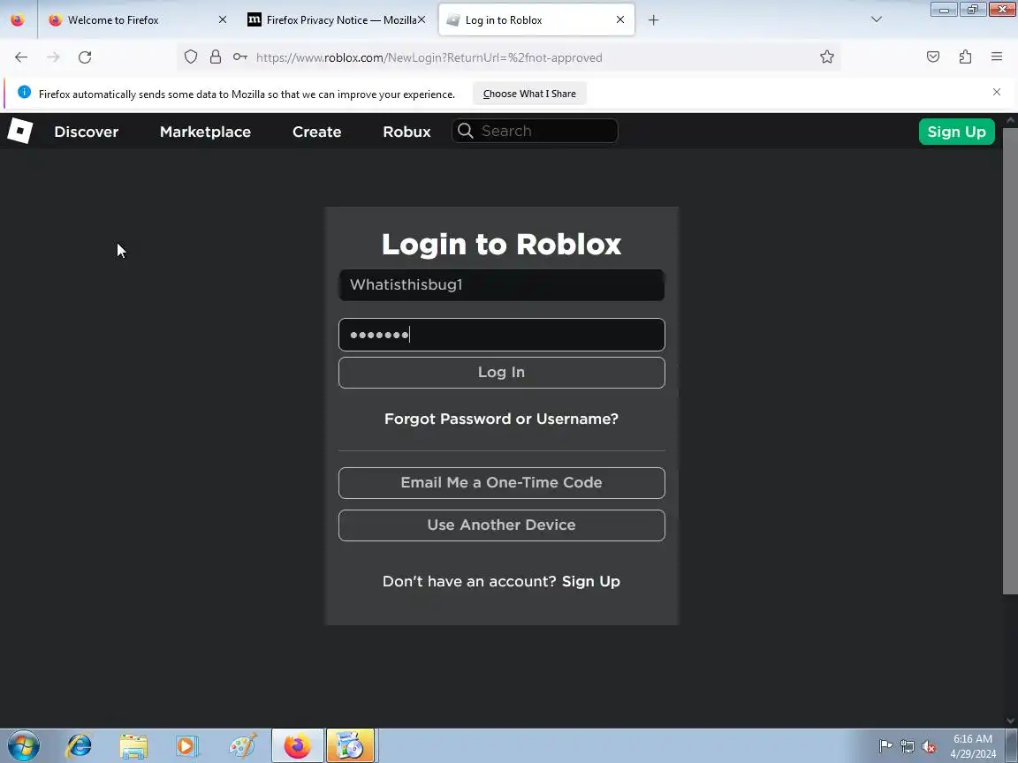The image size is (1018, 763).
Task: Click the search magnifier icon
Action: coord(466,131)
